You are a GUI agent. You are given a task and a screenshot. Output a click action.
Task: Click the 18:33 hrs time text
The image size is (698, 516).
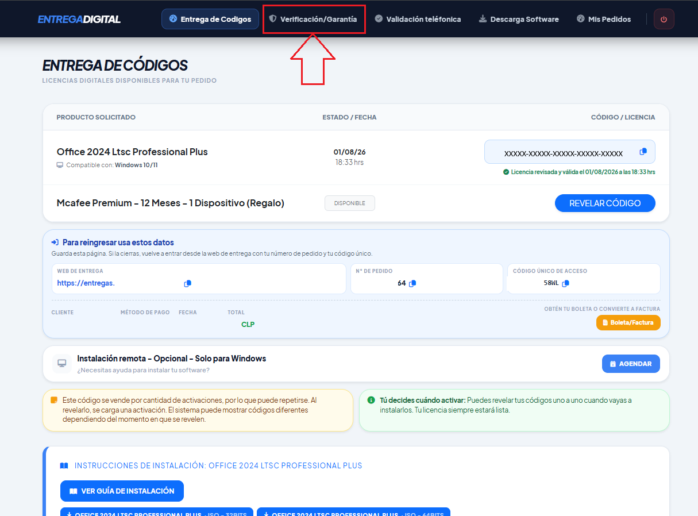[350, 163]
